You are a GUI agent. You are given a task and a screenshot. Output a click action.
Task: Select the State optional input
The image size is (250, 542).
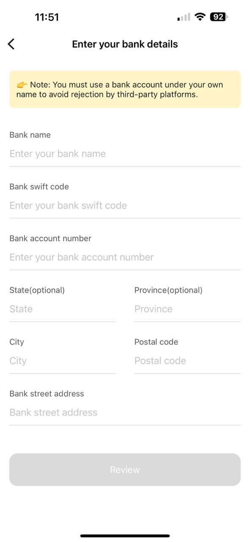[63, 309]
